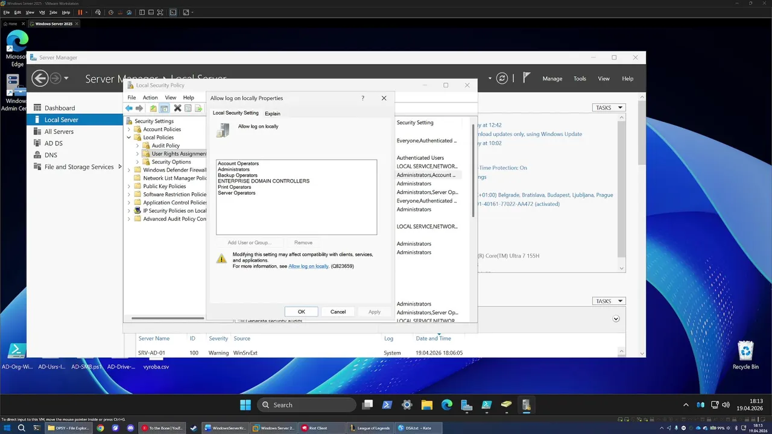Open File Explorer from guest taskbar
772x434 pixels.
click(x=427, y=404)
